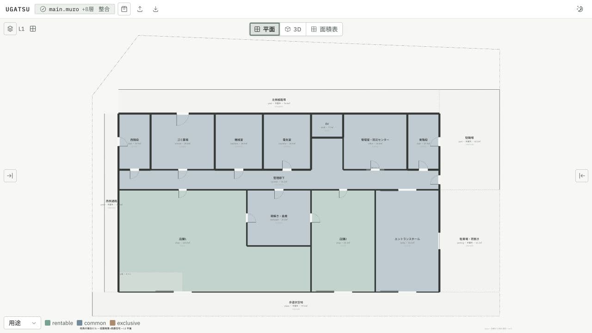Viewport: 592px width, 333px height.
Task: Select the 駐車場・荷捌き area label
Action: pos(469,239)
